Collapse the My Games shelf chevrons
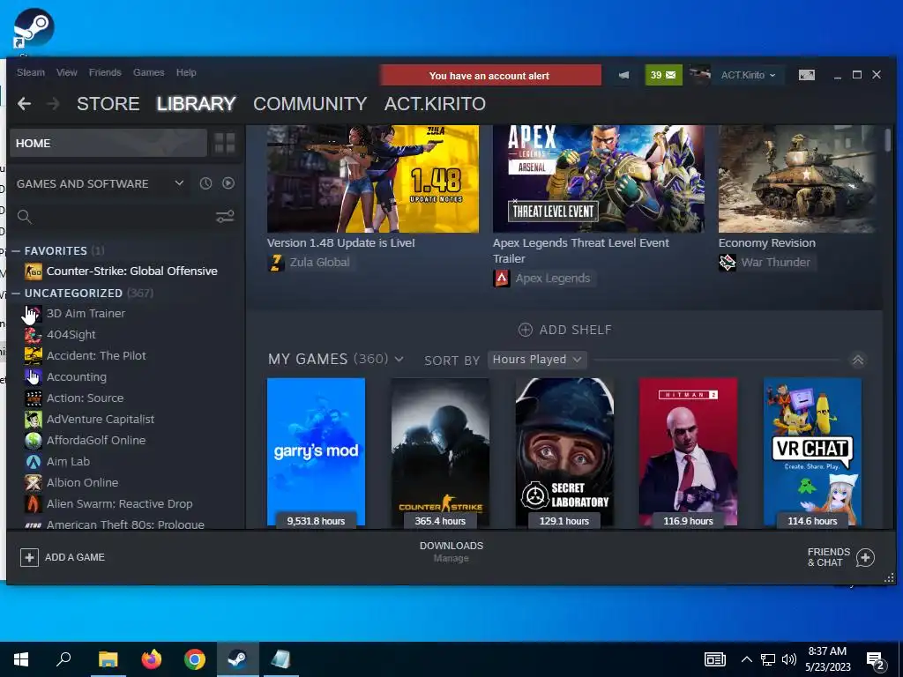Image resolution: width=903 pixels, height=677 pixels. (x=857, y=360)
